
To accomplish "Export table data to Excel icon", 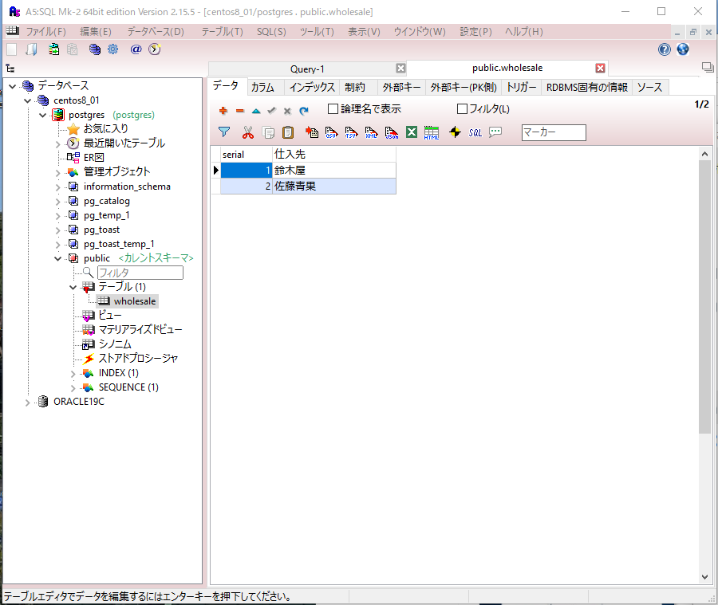I will click(x=412, y=132).
